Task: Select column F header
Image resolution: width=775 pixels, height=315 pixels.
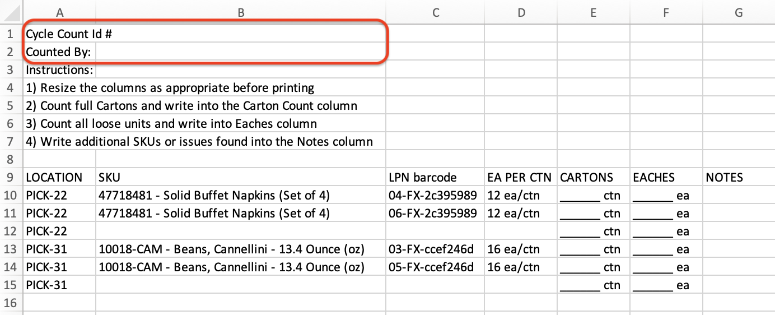Action: pyautogui.click(x=666, y=12)
